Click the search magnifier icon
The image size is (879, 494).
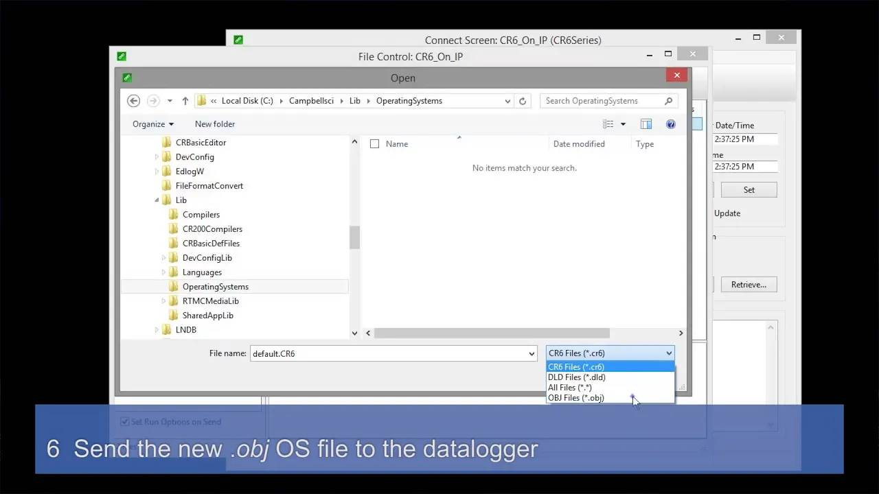(668, 101)
